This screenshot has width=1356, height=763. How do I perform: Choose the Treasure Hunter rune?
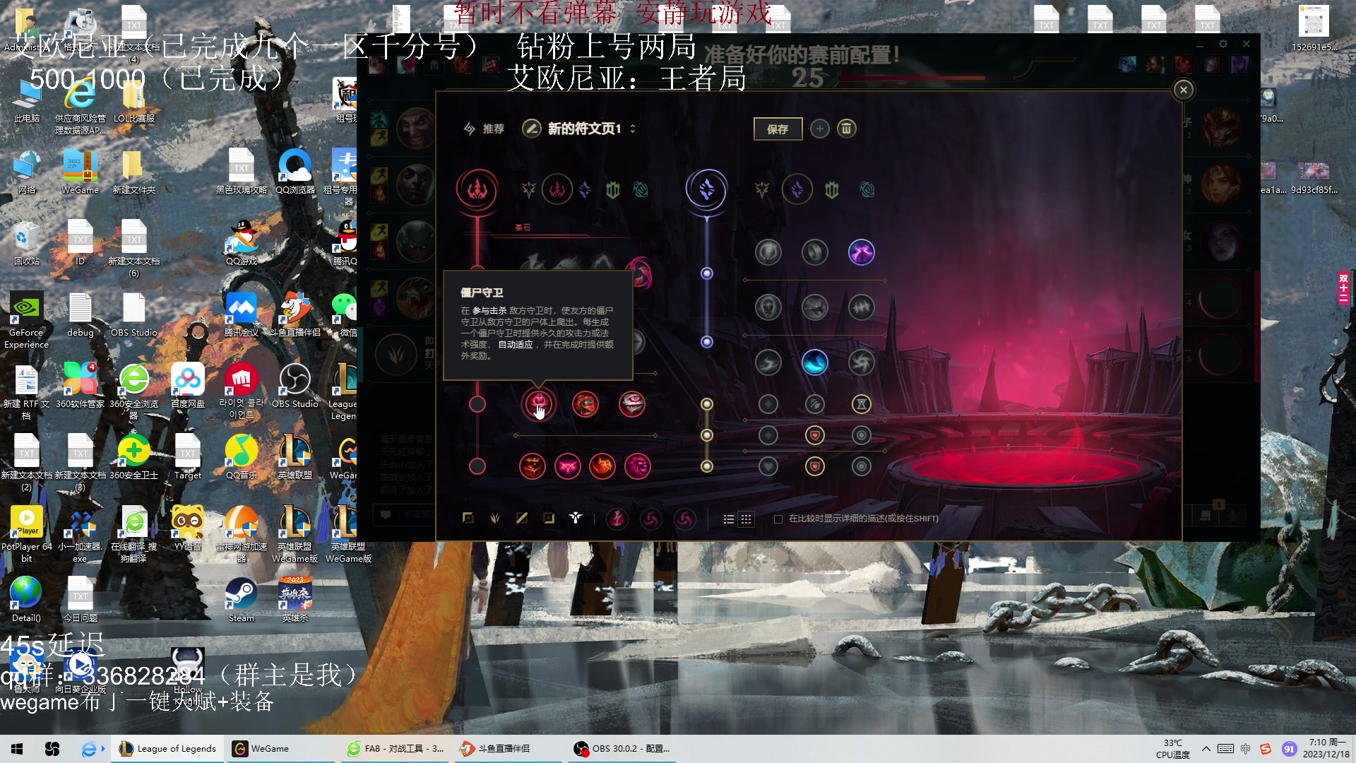point(533,466)
